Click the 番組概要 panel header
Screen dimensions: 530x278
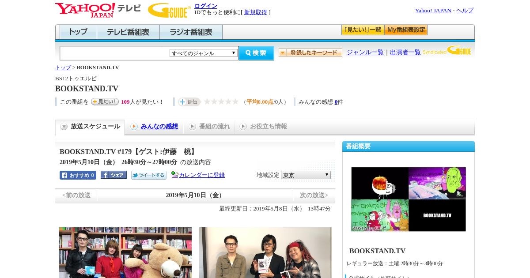tap(409, 147)
